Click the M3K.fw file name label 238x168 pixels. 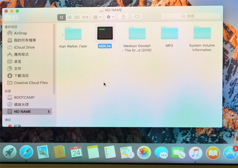pyautogui.click(x=105, y=46)
